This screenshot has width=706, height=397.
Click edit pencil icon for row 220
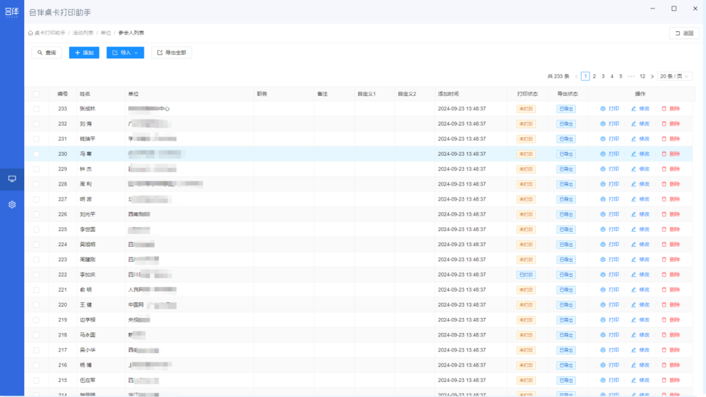(633, 305)
